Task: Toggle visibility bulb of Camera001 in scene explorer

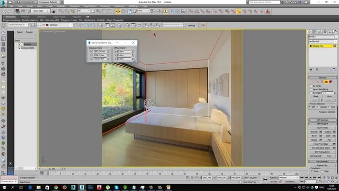Action: pyautogui.click(x=19, y=48)
